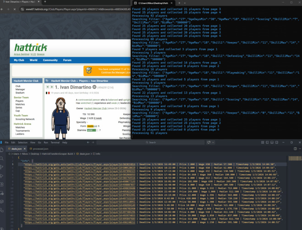Image resolution: width=302 pixels, height=230 pixels.
Task: Click the Hackett Mercier Club owner link
Action: [x=95, y=109]
